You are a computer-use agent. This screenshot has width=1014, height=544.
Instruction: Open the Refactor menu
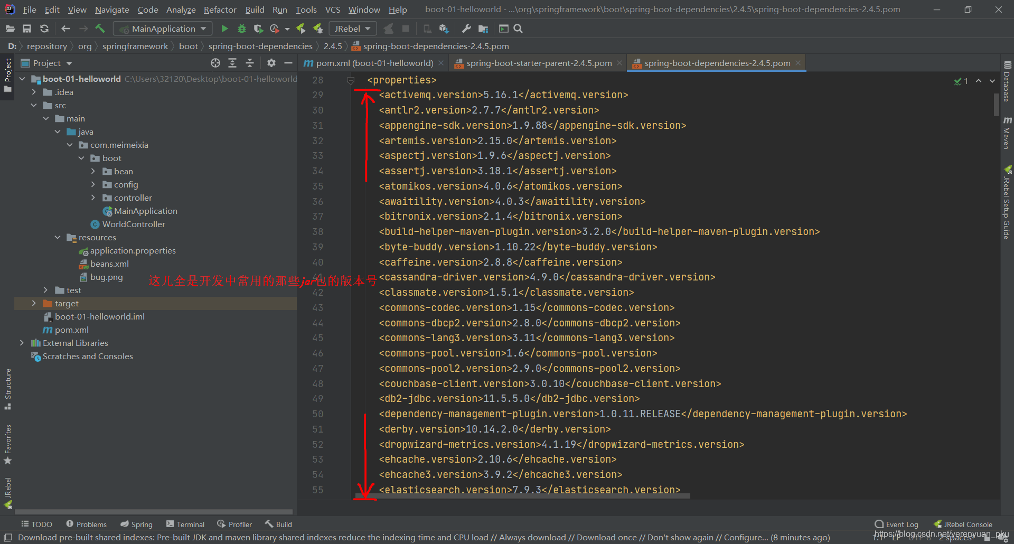(220, 10)
